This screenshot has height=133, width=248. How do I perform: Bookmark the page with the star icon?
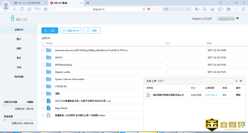45,9
